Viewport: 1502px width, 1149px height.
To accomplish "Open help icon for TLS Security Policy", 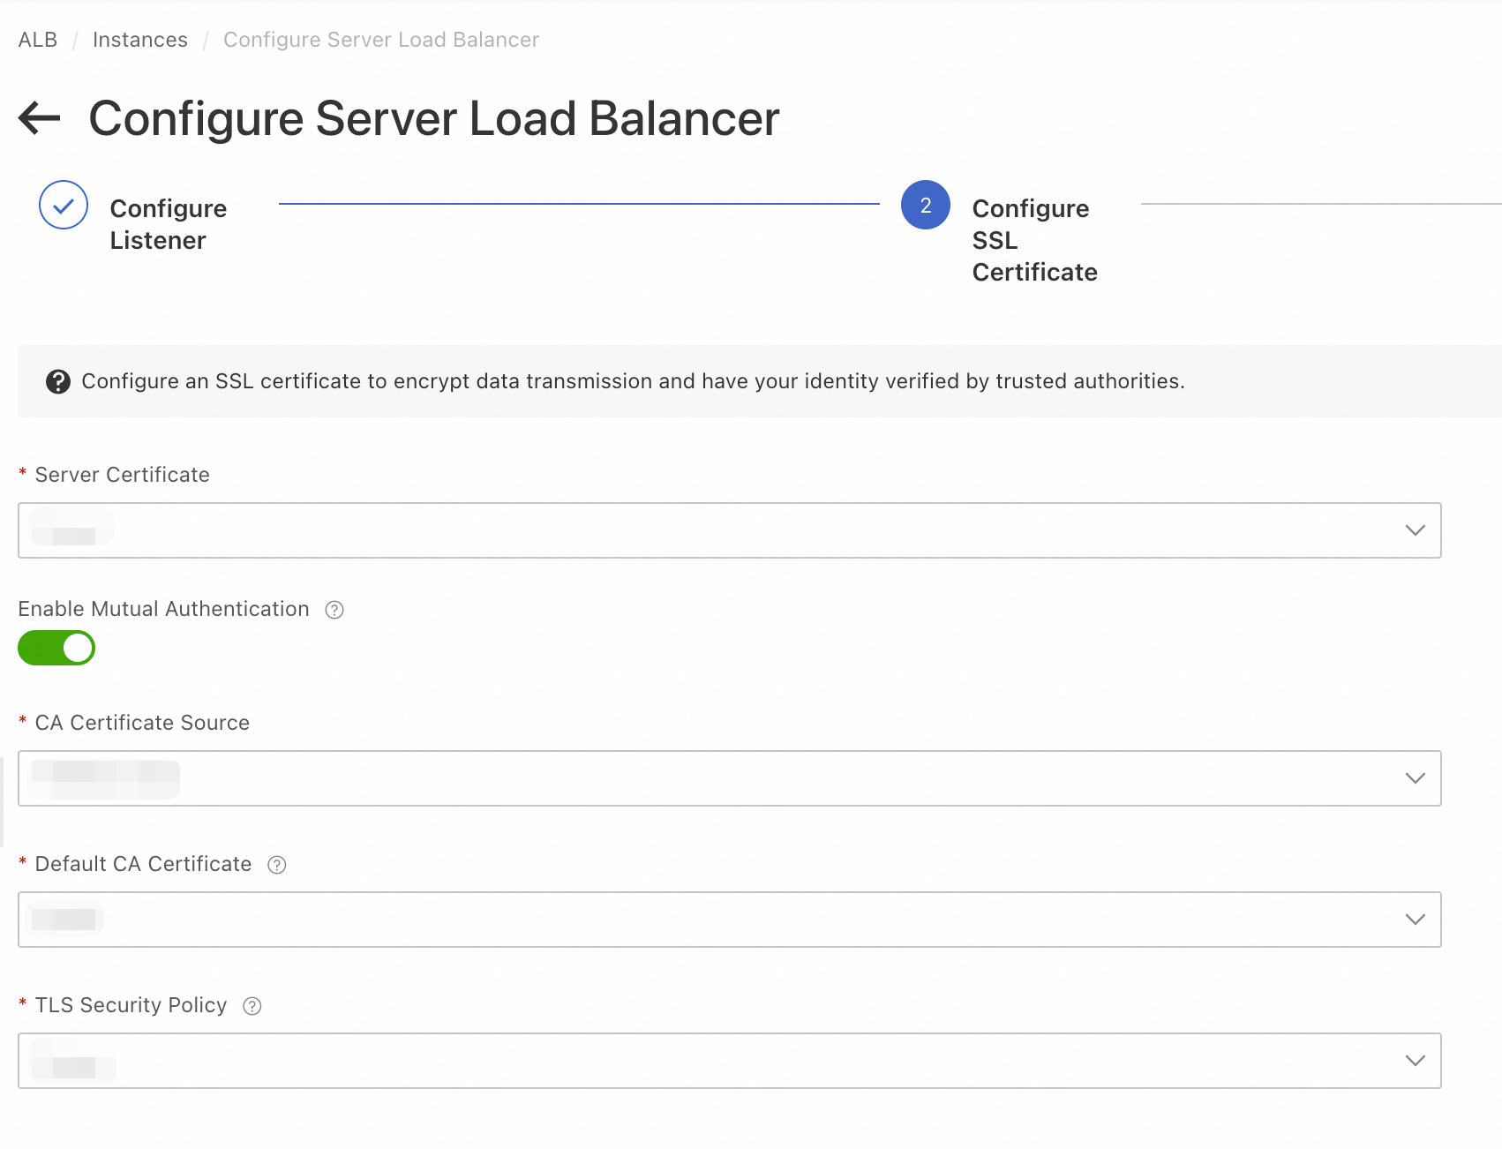I will tap(252, 1006).
